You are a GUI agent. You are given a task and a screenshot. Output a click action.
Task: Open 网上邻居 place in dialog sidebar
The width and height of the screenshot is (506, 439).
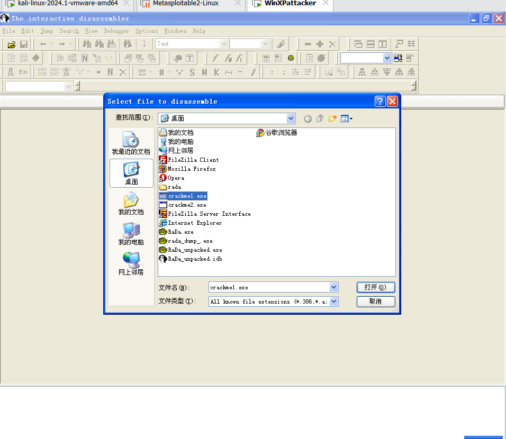(131, 264)
